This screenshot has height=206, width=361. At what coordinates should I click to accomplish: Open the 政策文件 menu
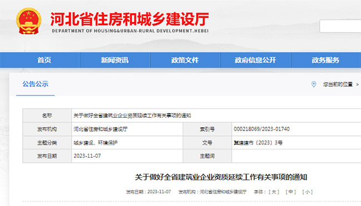(185, 60)
